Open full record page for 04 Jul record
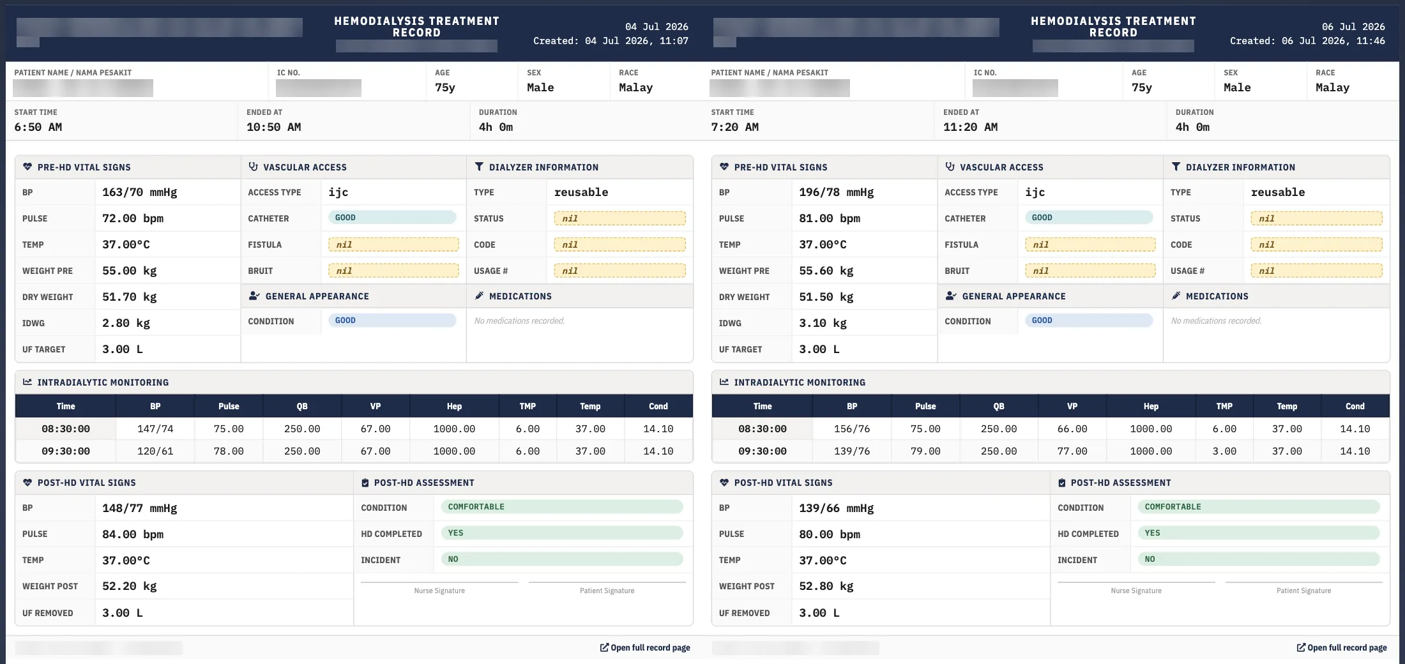The image size is (1405, 664). pos(645,647)
